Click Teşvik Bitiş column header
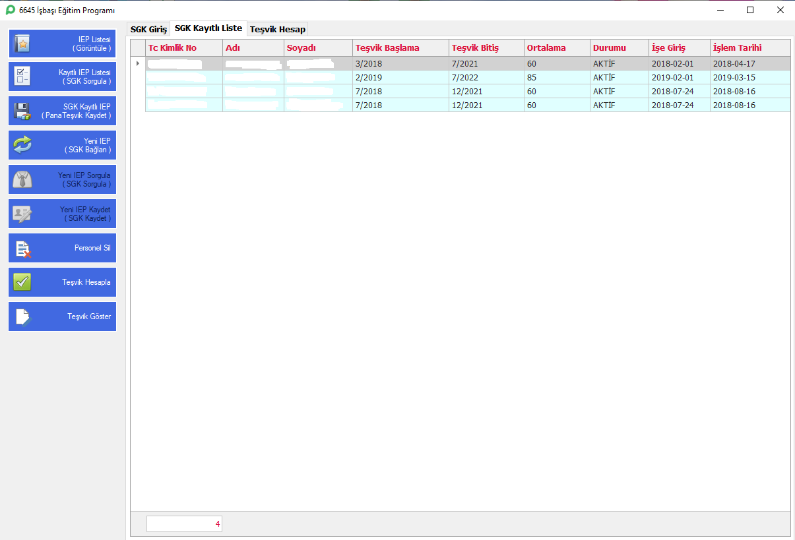The image size is (795, 540). tap(486, 48)
